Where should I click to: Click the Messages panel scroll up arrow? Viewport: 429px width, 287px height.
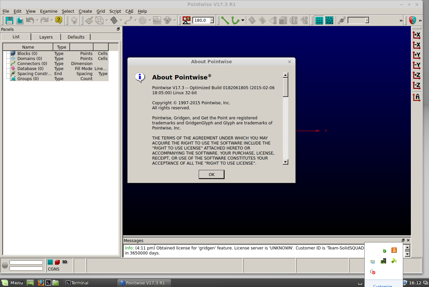(408, 248)
